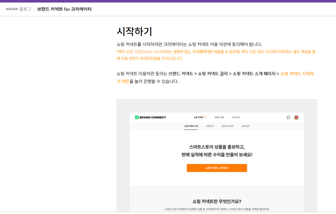Screen dimensions: 336x214
Task: Click the orange beta notice line starting *베타 오픈 기간
Action: tap(216, 52)
